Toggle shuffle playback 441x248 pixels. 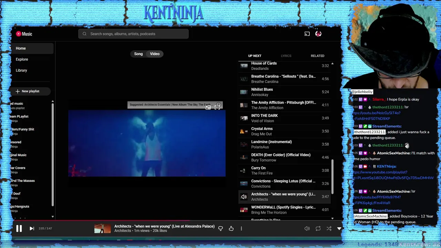[x=329, y=228]
